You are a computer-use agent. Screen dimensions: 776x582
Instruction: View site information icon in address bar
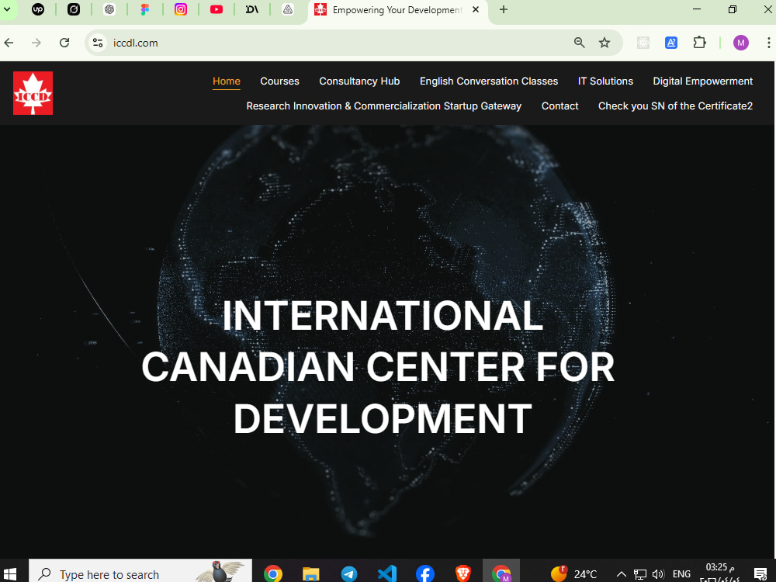click(98, 43)
